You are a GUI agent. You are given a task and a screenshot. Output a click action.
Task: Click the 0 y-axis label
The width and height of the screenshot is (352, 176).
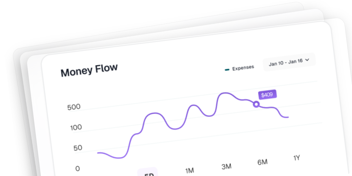click(77, 169)
